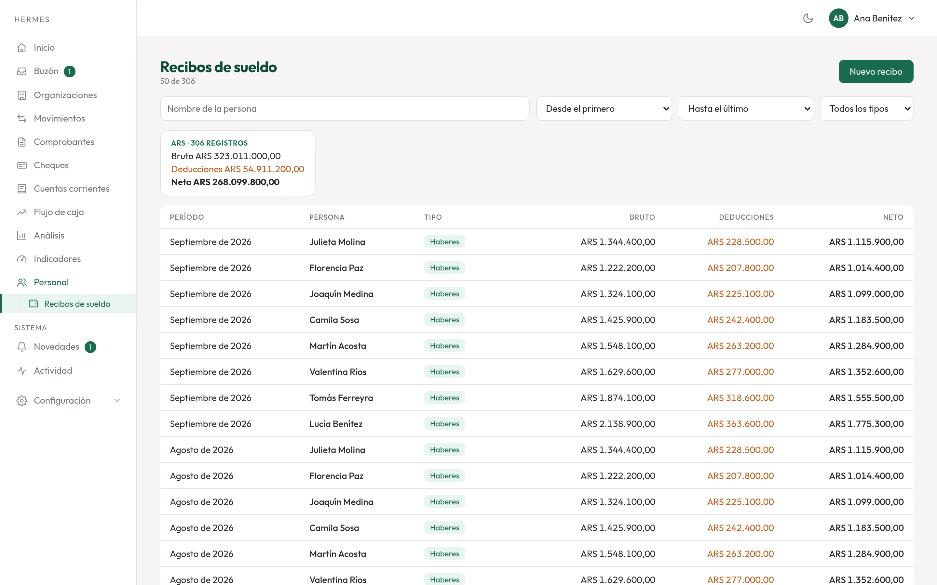Open the Flujo de caja trend icon
This screenshot has height=585, width=937.
[x=22, y=212]
